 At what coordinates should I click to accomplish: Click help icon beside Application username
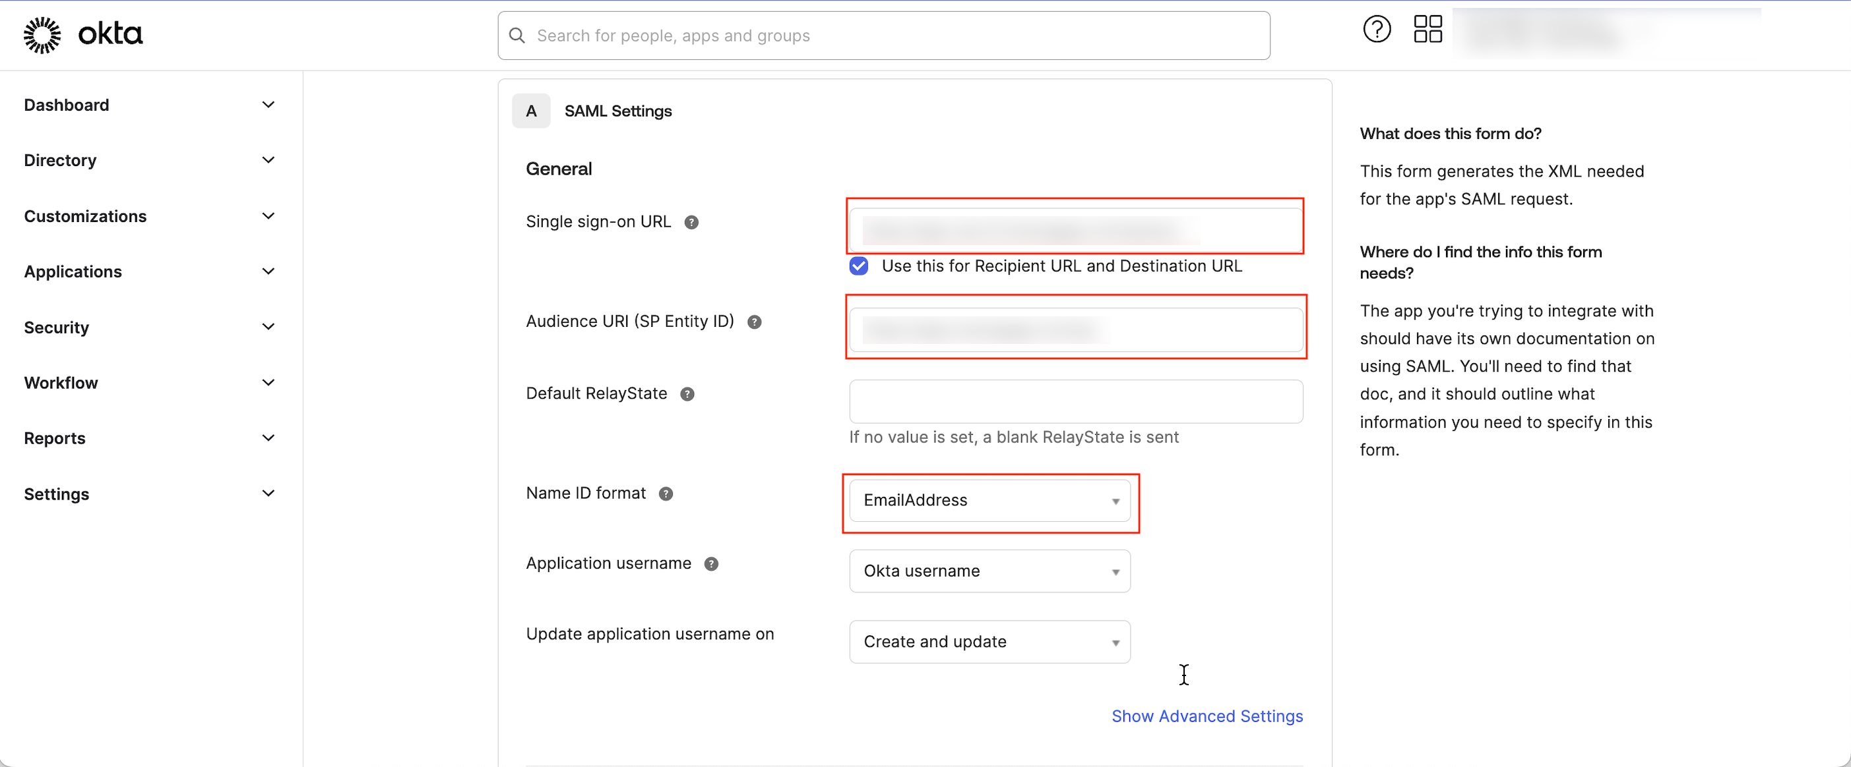710,565
